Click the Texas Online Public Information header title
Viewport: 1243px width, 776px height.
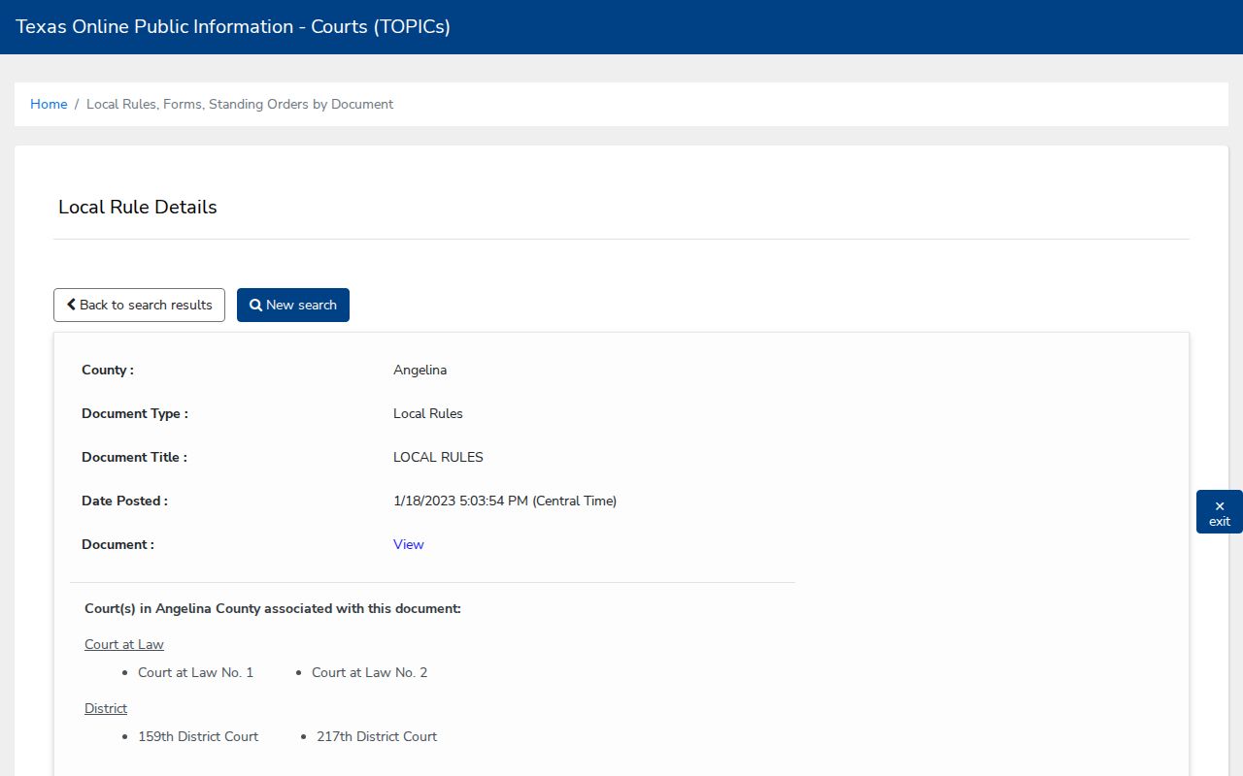(x=233, y=27)
